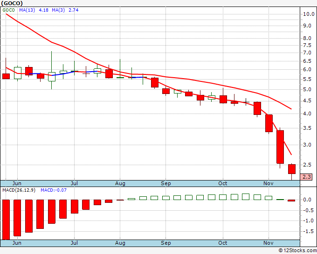Image resolution: width=317 pixels, height=254 pixels.
Task: Click the tallest green MACD bar in October
Action: pyautogui.click(x=246, y=197)
